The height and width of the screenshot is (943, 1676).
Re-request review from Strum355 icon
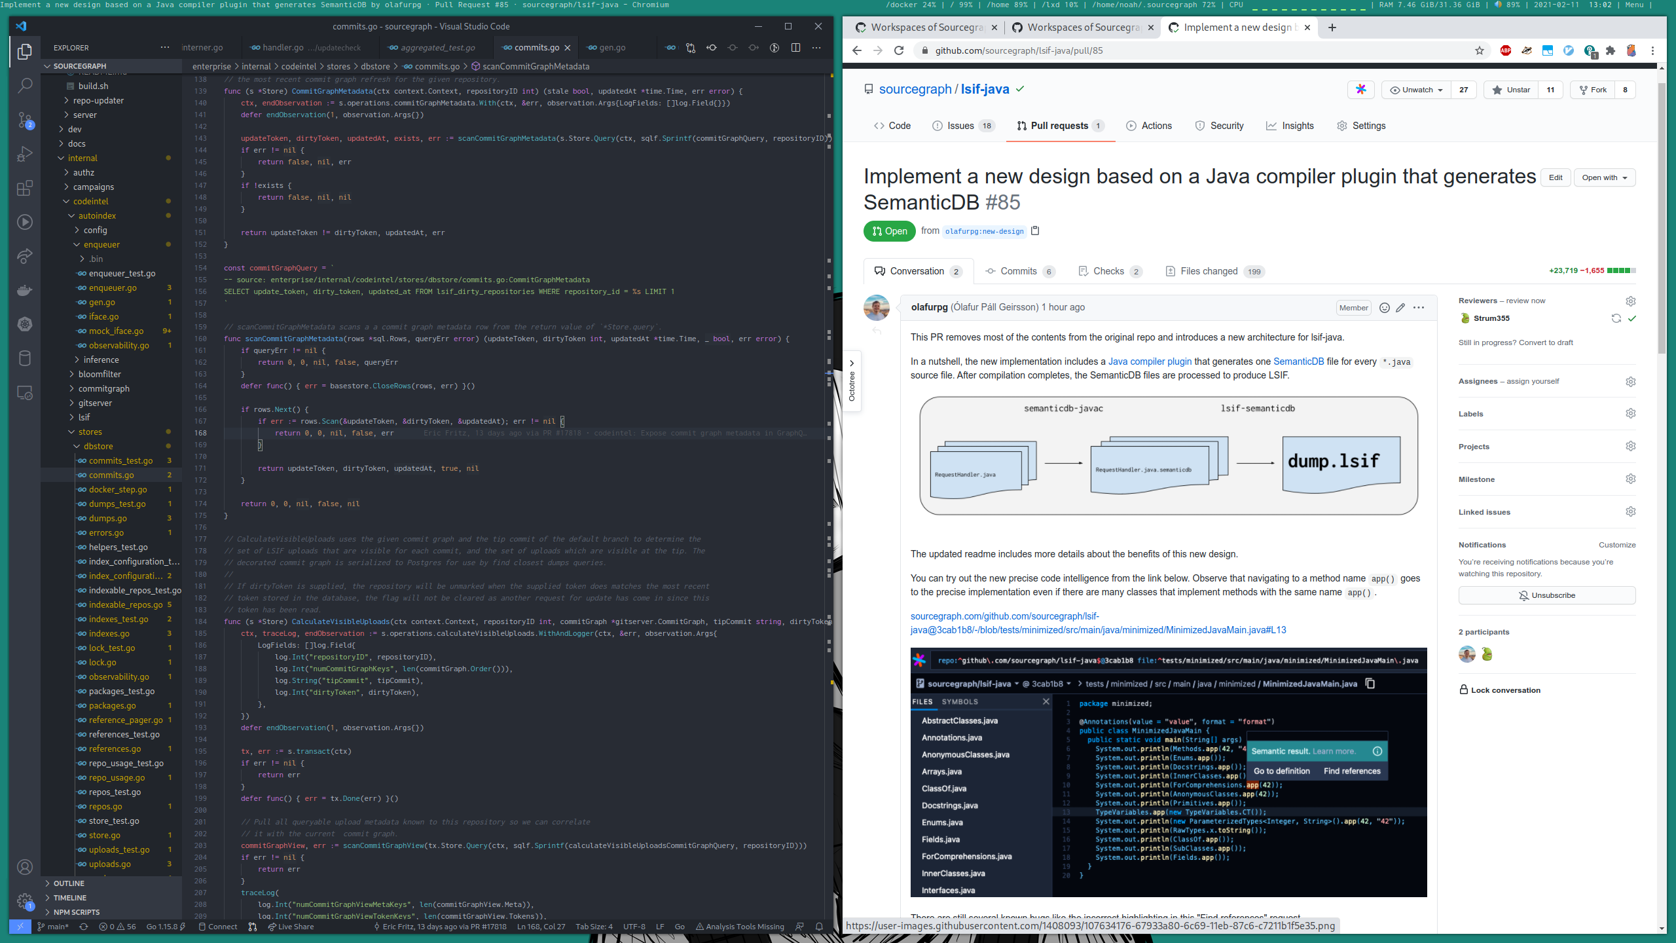click(x=1616, y=318)
